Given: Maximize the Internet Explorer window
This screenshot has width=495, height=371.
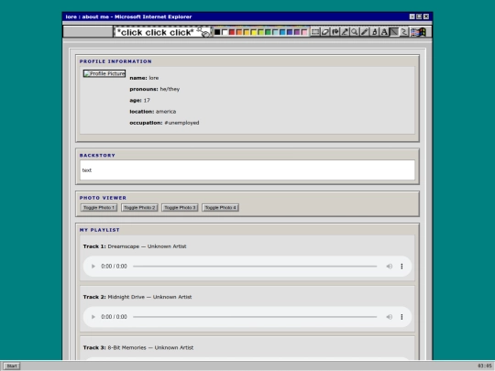Looking at the screenshot, I should click(x=419, y=16).
